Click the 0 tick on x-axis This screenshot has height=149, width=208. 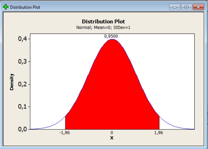[112, 133]
